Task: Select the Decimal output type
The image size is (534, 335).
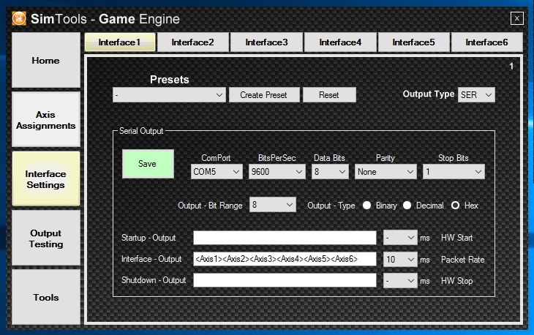Action: [407, 206]
